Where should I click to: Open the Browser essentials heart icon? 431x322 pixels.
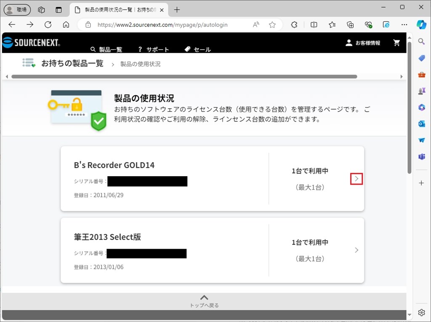click(x=368, y=25)
